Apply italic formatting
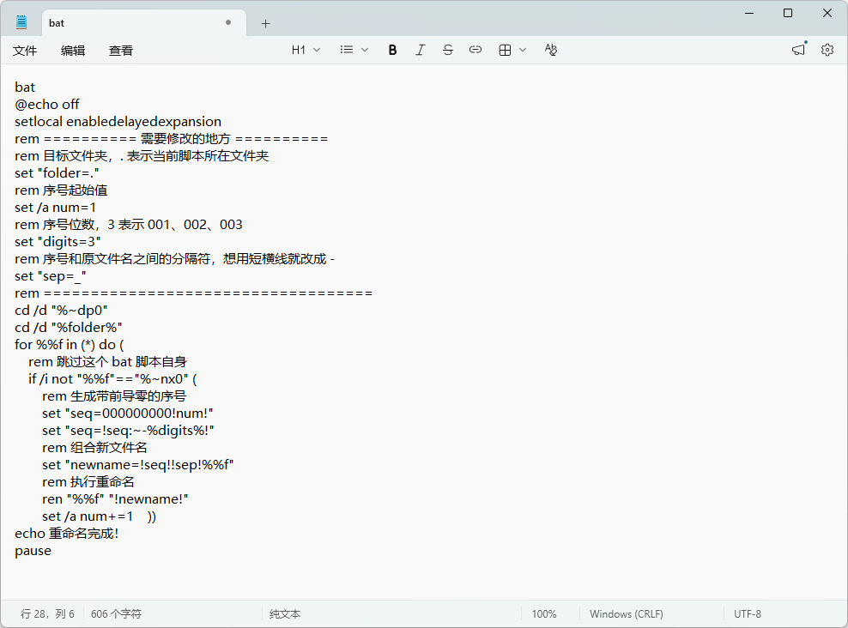 pyautogui.click(x=421, y=51)
